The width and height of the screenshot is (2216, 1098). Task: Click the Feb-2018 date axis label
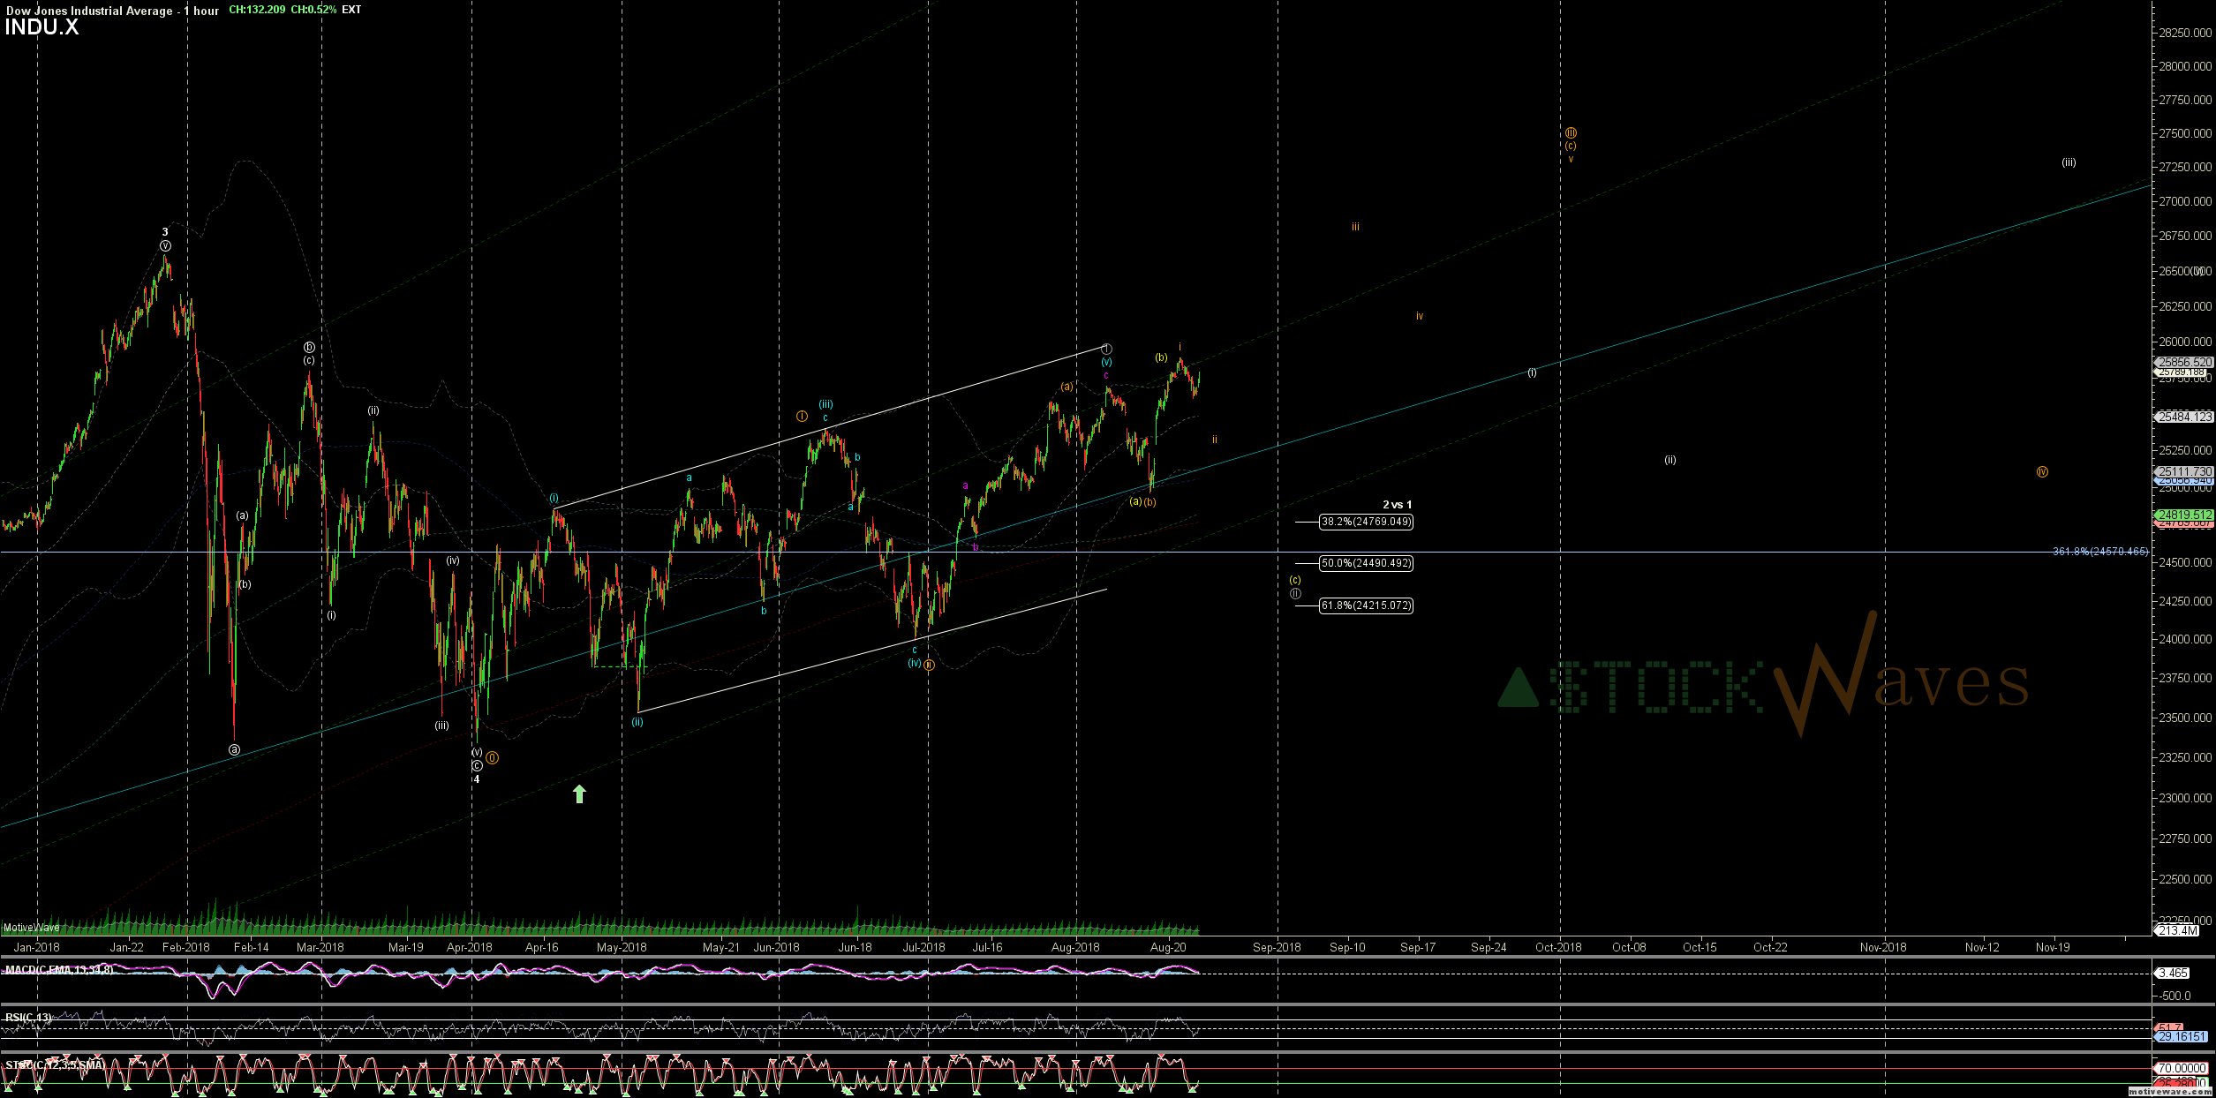click(186, 947)
